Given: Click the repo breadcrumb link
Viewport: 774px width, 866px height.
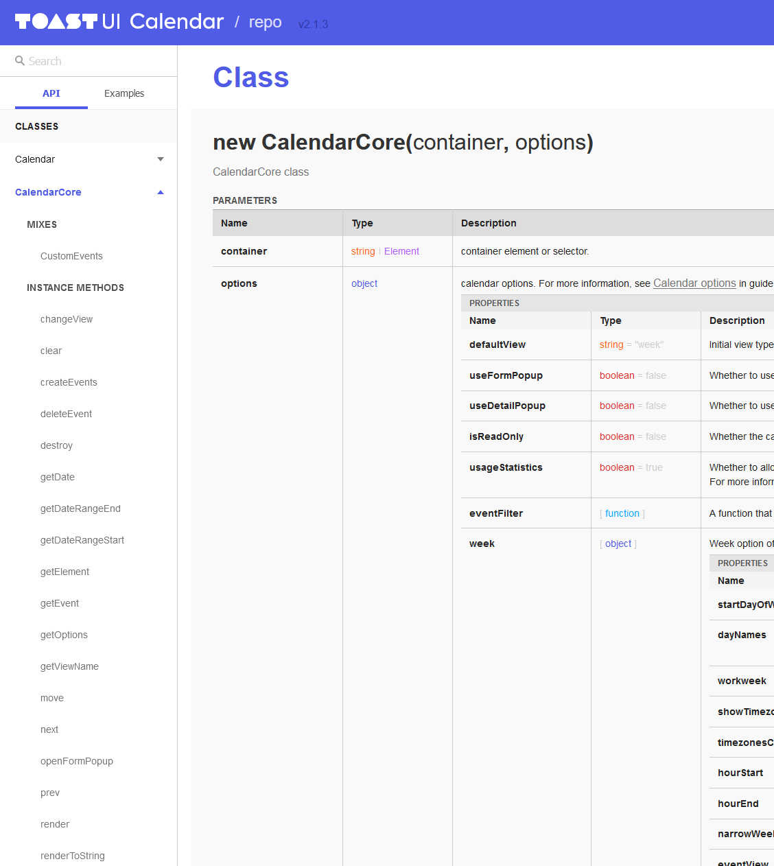Looking at the screenshot, I should click(265, 21).
